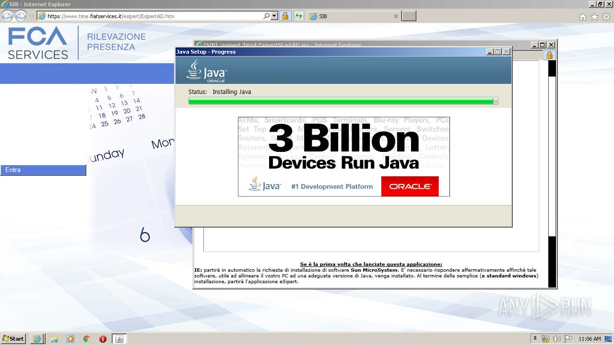Open network status tray icon
Image resolution: width=614 pixels, height=345 pixels.
click(545, 339)
